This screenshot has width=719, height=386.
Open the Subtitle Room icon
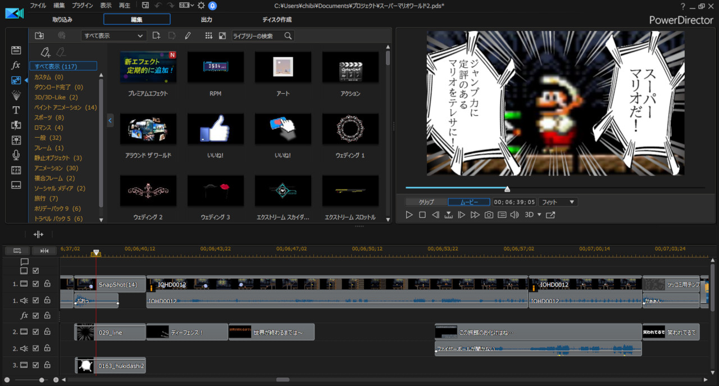pos(16,185)
